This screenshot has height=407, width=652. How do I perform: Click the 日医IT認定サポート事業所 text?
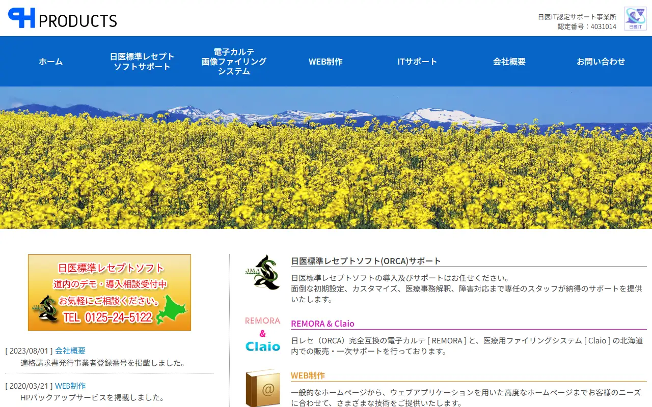tap(577, 17)
